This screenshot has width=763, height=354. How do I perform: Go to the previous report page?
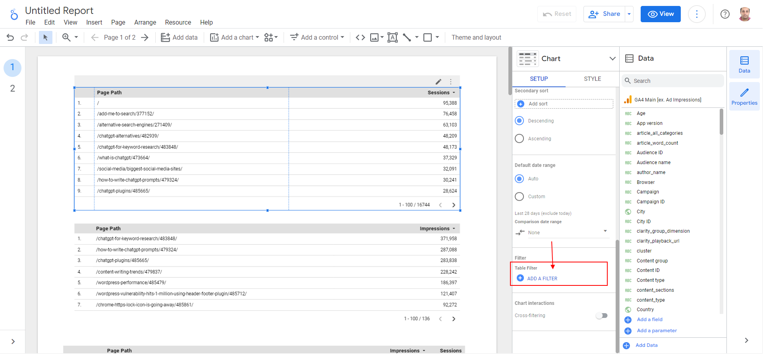click(95, 37)
